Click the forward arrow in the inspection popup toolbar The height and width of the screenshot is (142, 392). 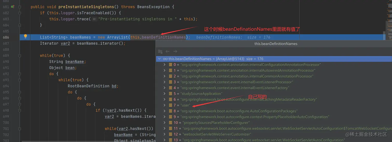(175, 51)
